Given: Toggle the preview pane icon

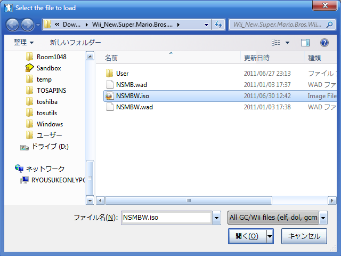Looking at the screenshot, I should pyautogui.click(x=305, y=43).
